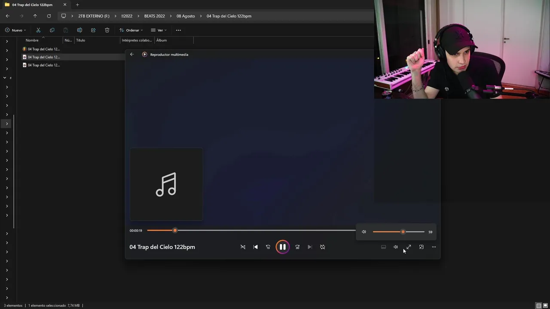Close the 04 Trap del Cielo 122bpm tab
This screenshot has width=550, height=309.
tap(65, 5)
